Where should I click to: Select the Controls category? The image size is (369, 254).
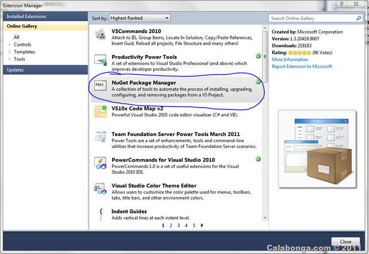(22, 44)
